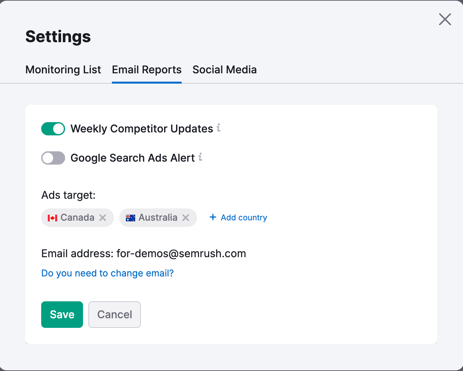This screenshot has height=371, width=463.
Task: Enable the Google Search Ads Alert toggle
Action: [x=53, y=158]
